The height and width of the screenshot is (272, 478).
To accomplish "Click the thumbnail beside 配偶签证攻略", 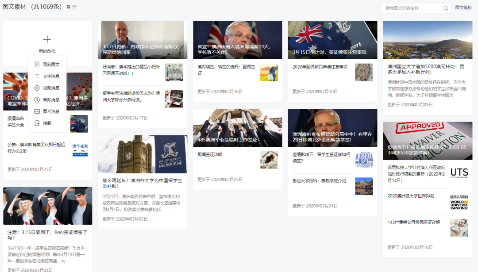I will pos(269,160).
